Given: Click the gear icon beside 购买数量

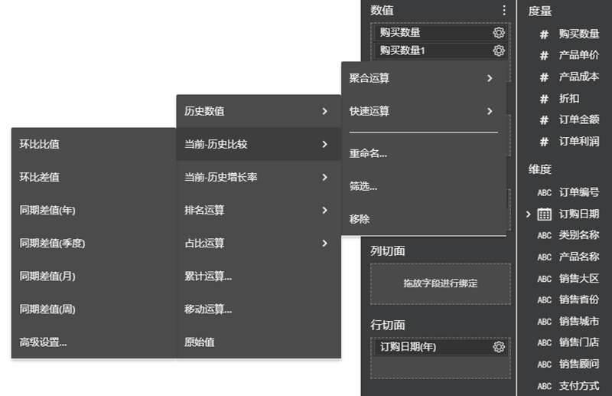Looking at the screenshot, I should pyautogui.click(x=499, y=33).
